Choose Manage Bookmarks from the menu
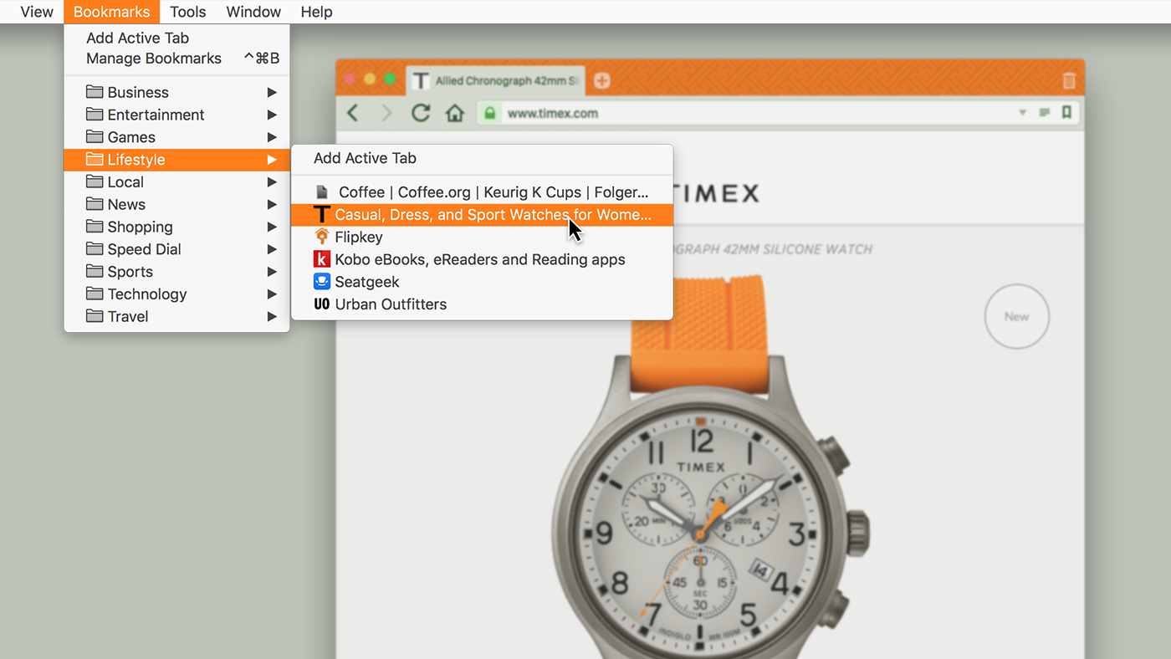1171x659 pixels. pyautogui.click(x=176, y=59)
